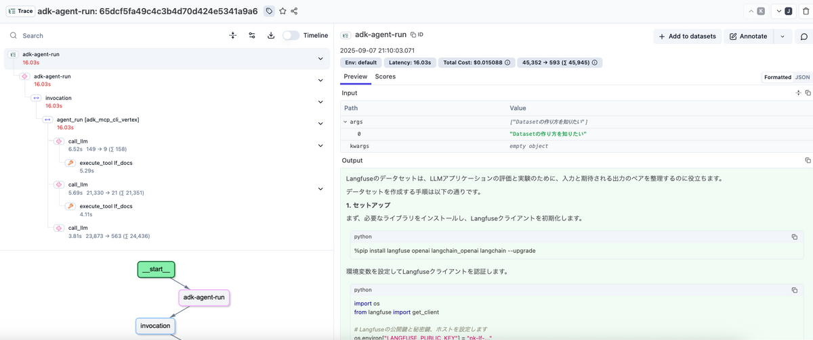
Task: Click the Latency: 16.03s badge
Action: [x=409, y=62]
